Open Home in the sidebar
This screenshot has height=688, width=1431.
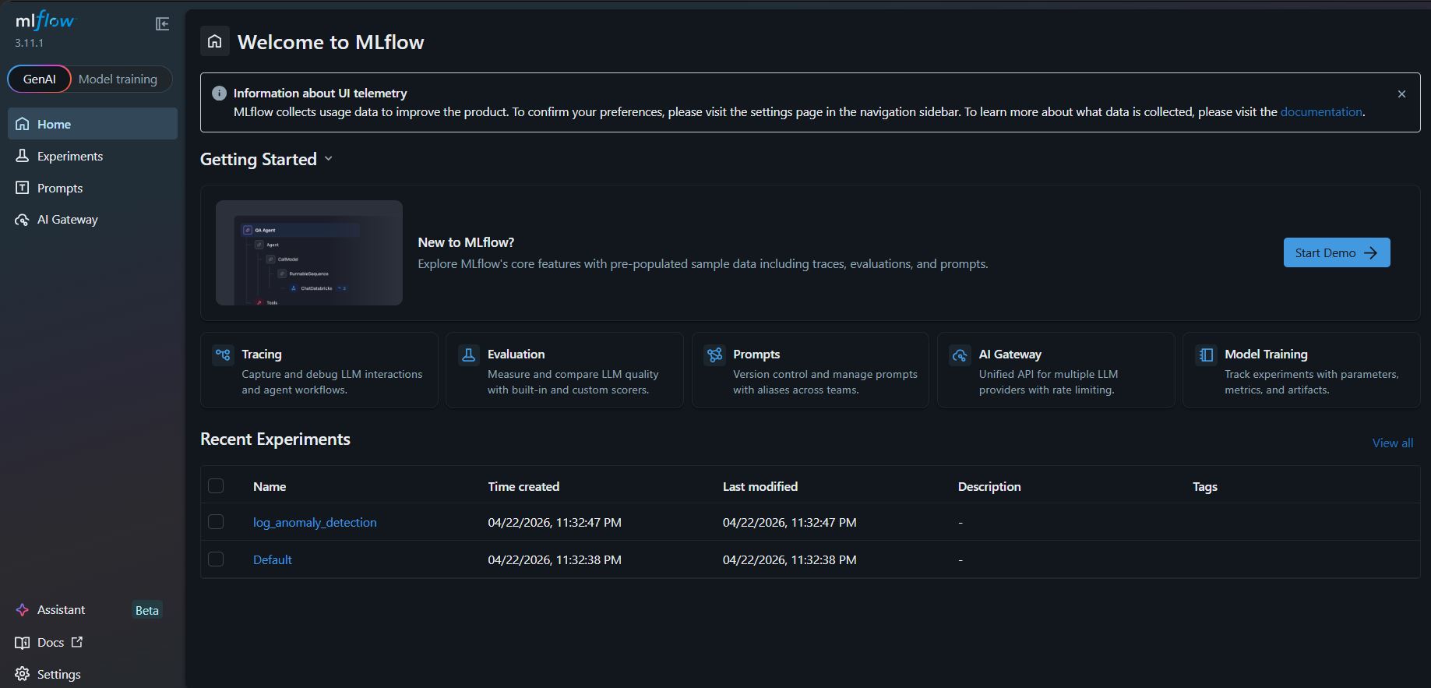coord(93,124)
